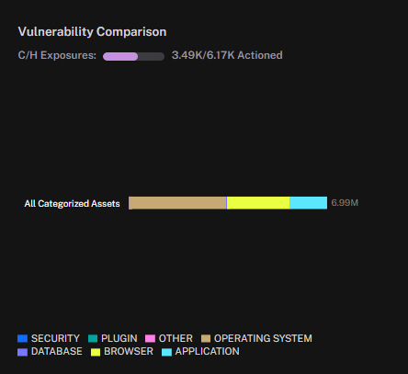This screenshot has height=374, width=408.
Task: Toggle the OTHER legend label
Action: click(x=176, y=338)
